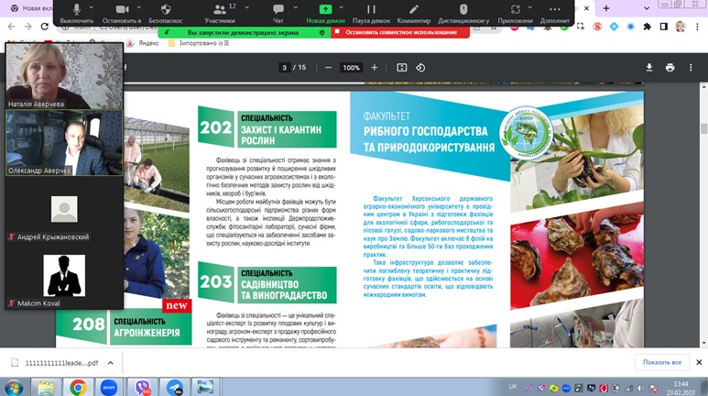Select Makcim Koval participant tile
Screen dimensions: 708x396
64,276
